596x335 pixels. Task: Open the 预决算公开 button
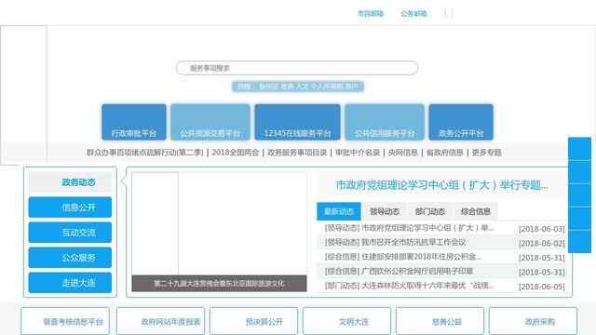coord(253,322)
